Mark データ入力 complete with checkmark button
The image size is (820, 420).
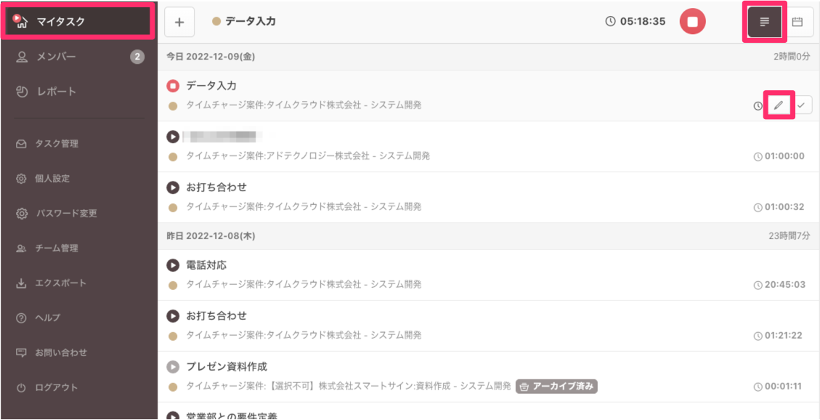click(801, 105)
